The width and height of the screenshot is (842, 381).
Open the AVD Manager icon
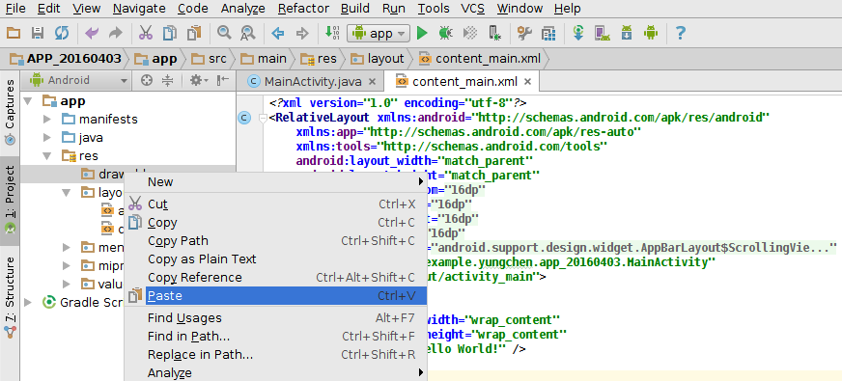point(603,33)
